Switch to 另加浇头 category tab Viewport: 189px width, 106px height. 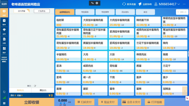tap(125, 12)
